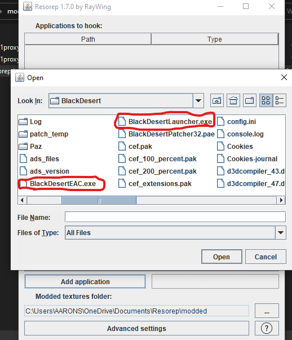Click the file list left scroll arrow
Screen dimensions: 292x340
(22, 200)
